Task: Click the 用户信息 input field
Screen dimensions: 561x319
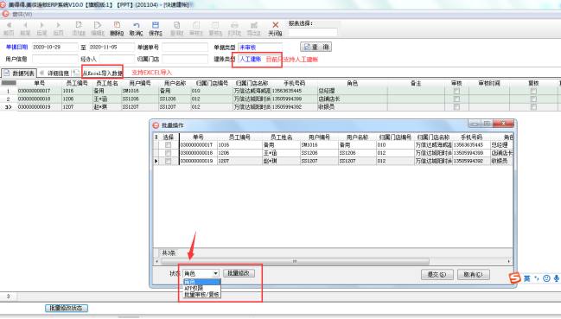Action: pos(54,59)
